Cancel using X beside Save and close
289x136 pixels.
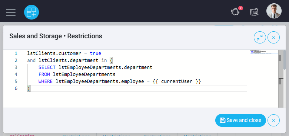point(273,121)
